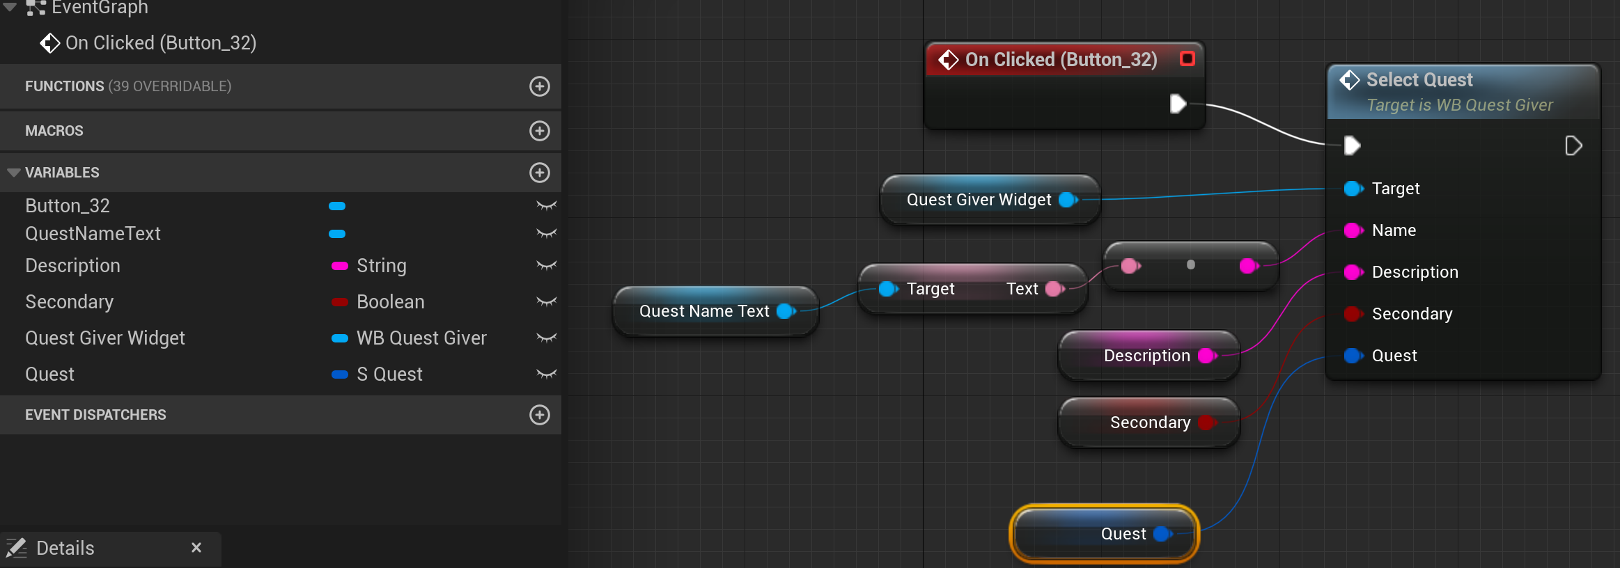Open the Quest Giver Widget type dropdown

409,338
